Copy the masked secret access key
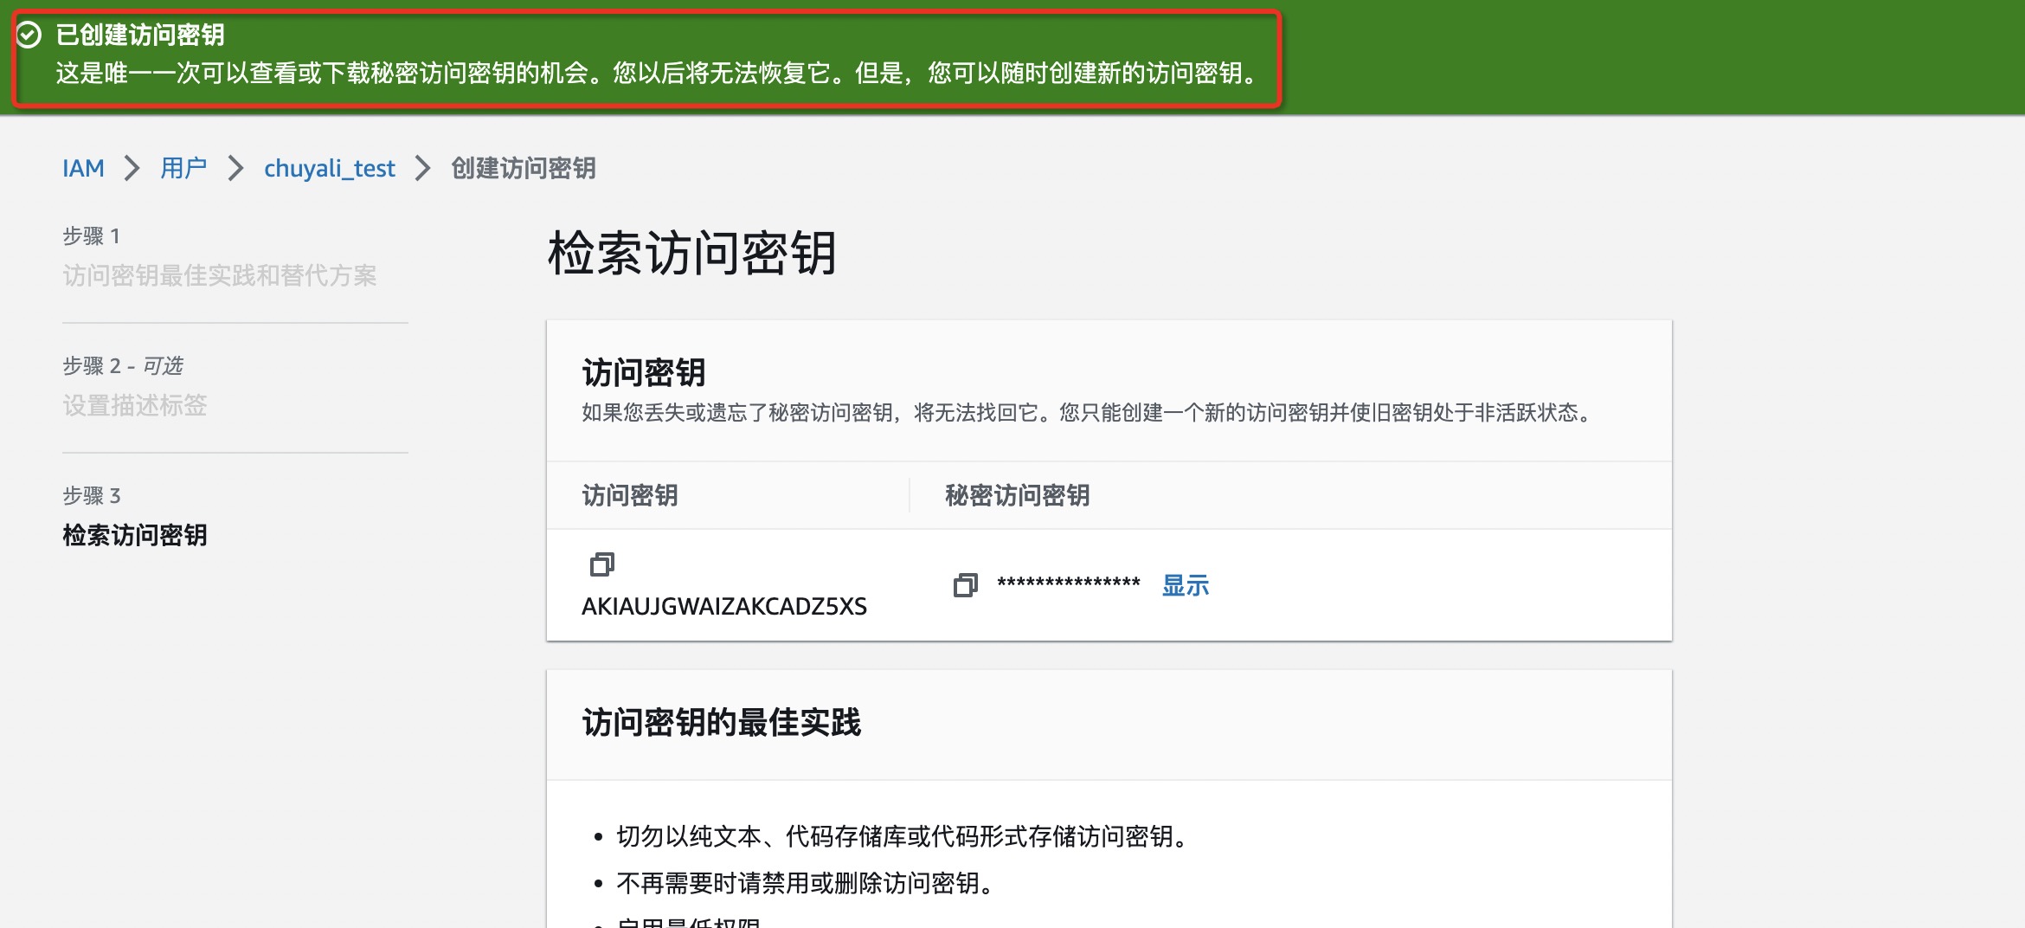The height and width of the screenshot is (928, 2025). (965, 585)
